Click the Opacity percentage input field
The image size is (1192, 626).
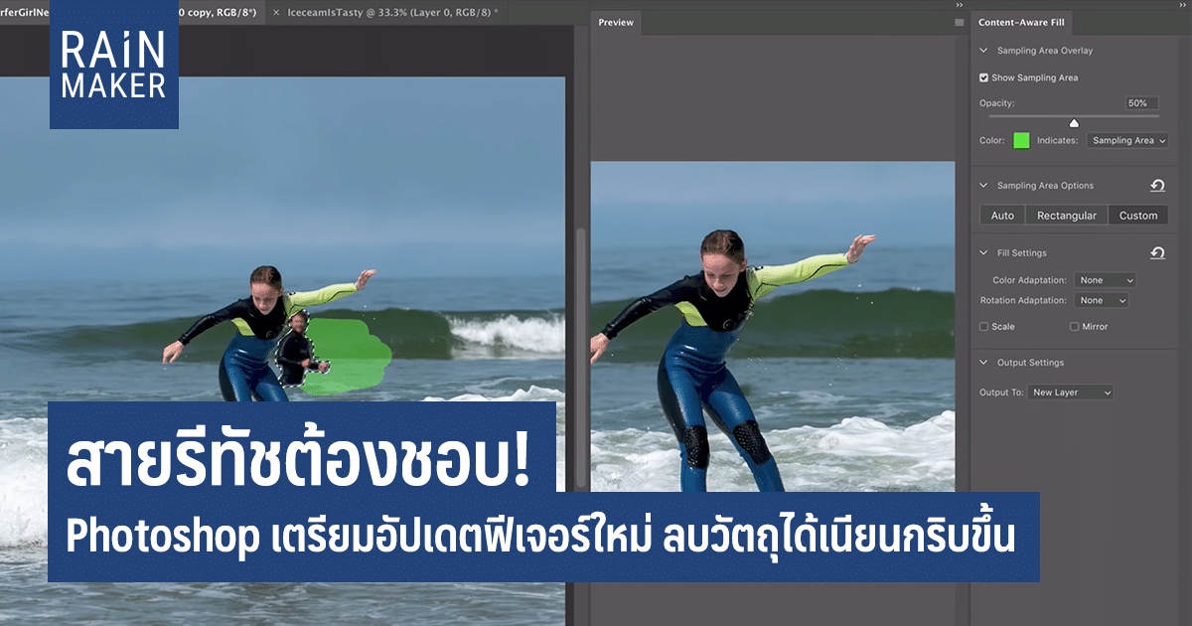1141,103
